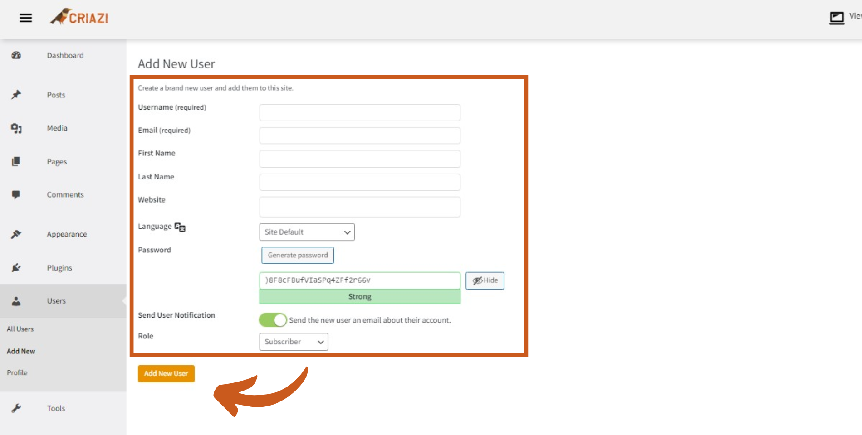The image size is (862, 435).
Task: Click the Tools wrench icon
Action: [x=16, y=408]
